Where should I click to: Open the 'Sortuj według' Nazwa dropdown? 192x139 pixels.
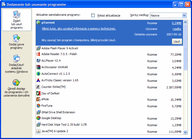(168, 15)
